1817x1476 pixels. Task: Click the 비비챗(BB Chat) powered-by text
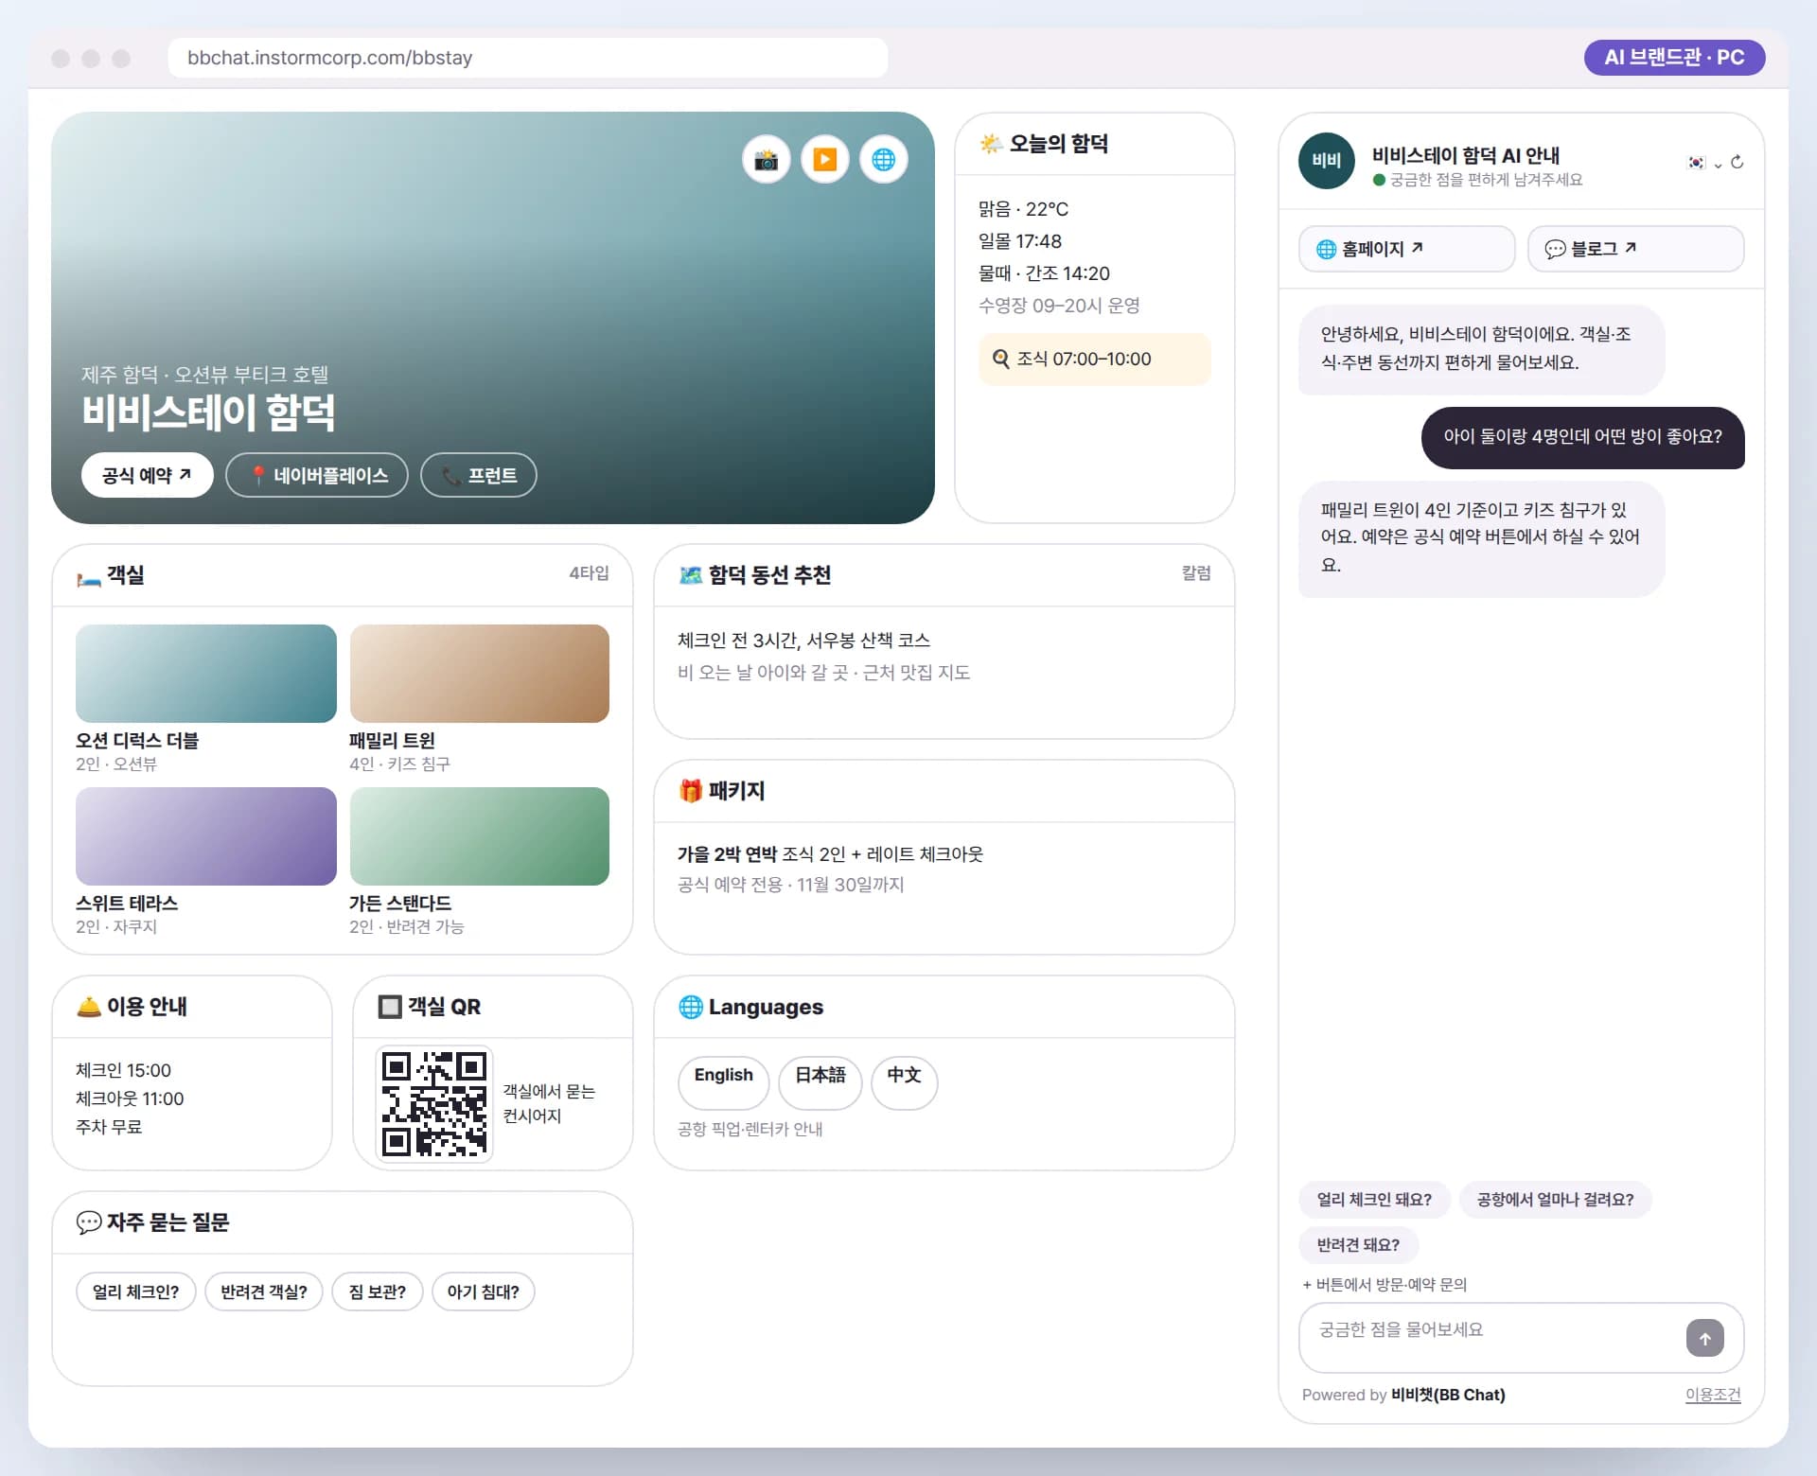[1447, 1395]
